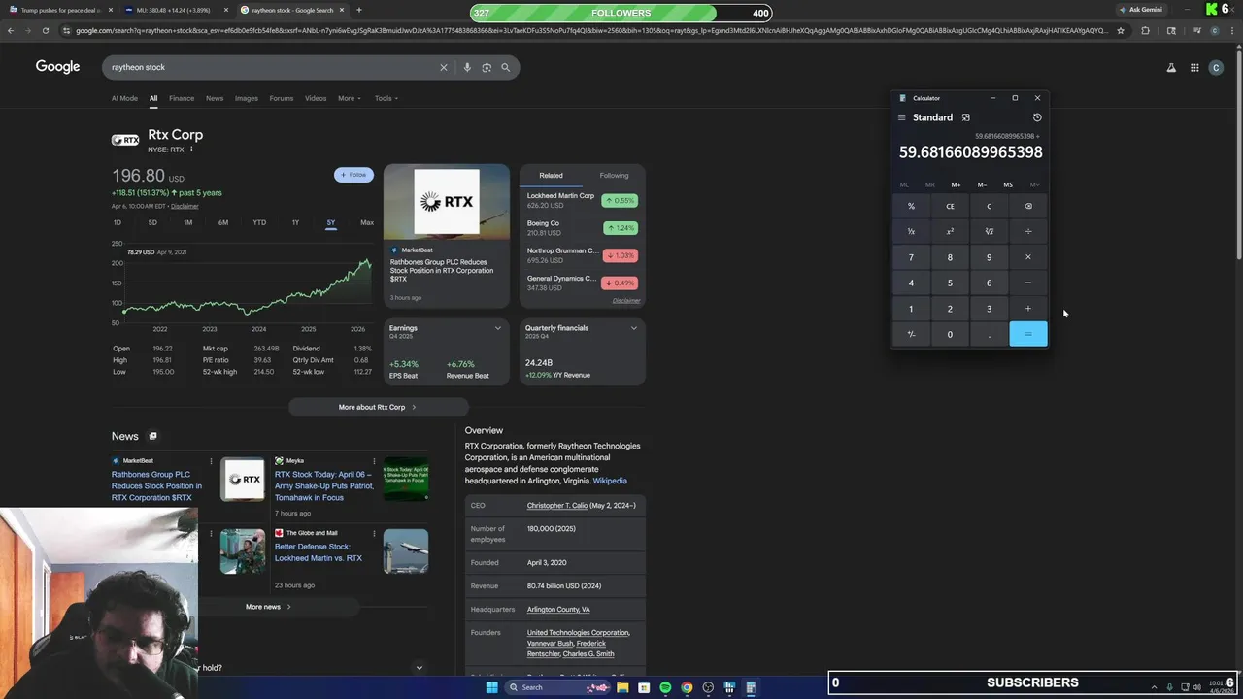Click the taskbar search box
Image resolution: width=1243 pixels, height=699 pixels.
[558, 687]
